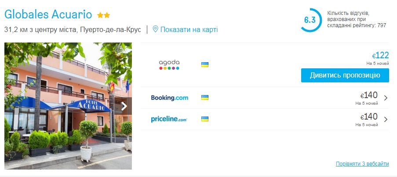This screenshot has width=397, height=177.
Task: Select the €122 Agoda price
Action: click(381, 55)
